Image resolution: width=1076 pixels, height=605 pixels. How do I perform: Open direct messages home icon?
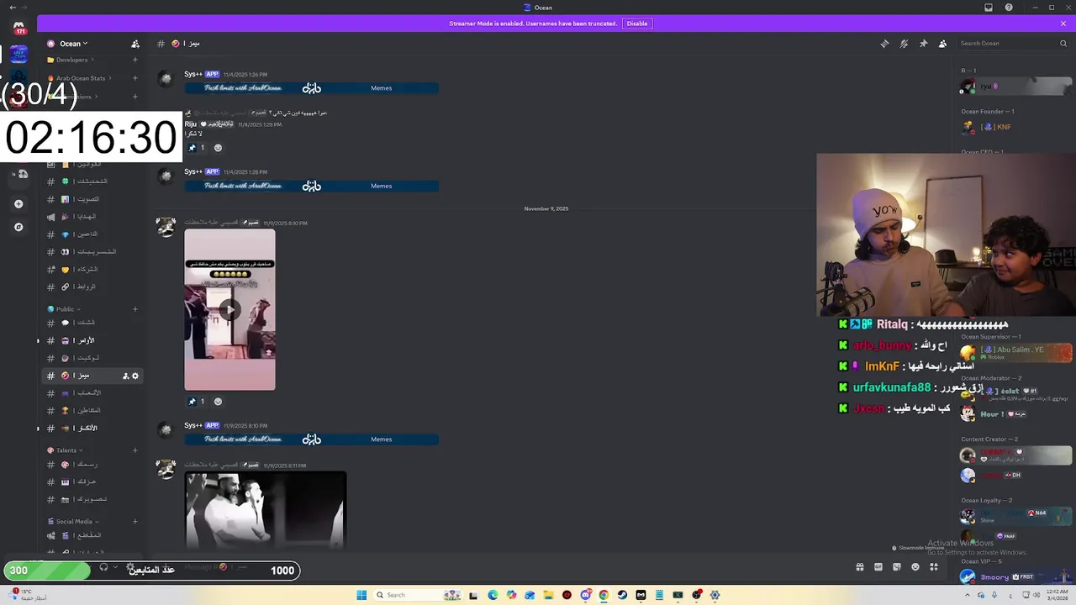pos(18,28)
